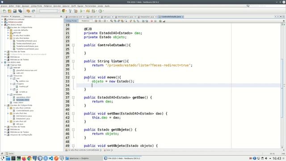Viewport: 286px width, 161px height.
Task: Switch to the Arquivos panel tab
Action: pyautogui.click(x=16, y=17)
